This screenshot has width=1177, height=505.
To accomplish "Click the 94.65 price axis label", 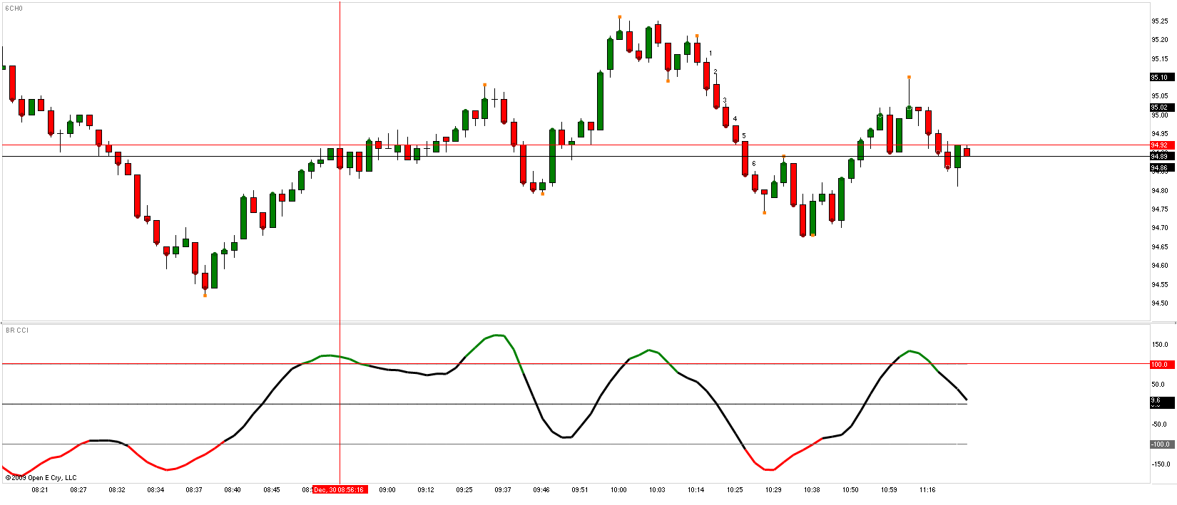I will pyautogui.click(x=1160, y=247).
